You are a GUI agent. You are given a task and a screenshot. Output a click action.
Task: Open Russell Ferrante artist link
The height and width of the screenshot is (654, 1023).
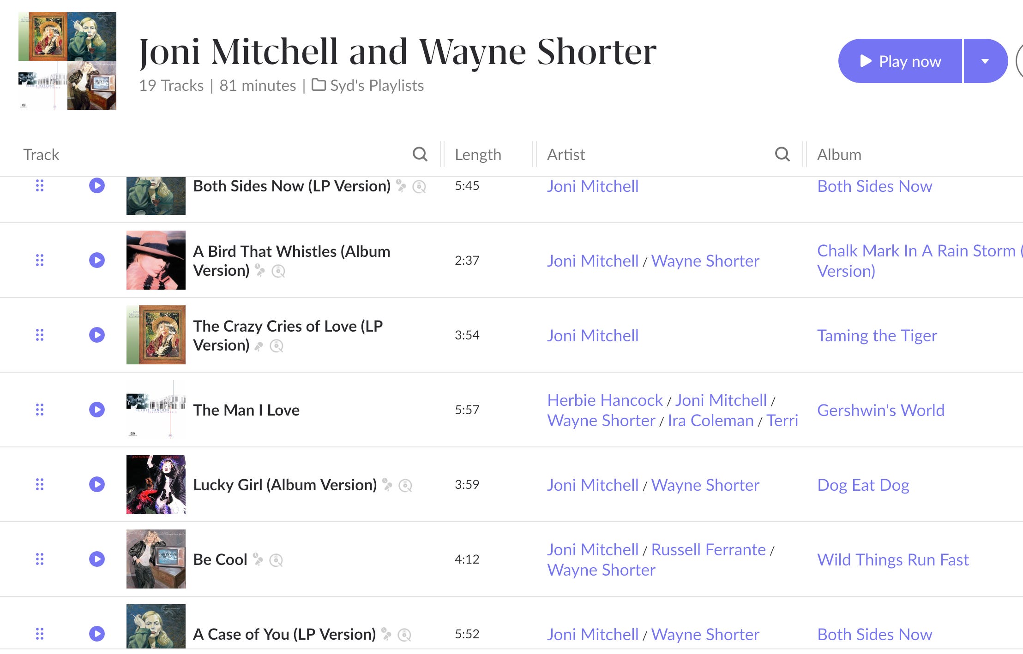click(709, 549)
